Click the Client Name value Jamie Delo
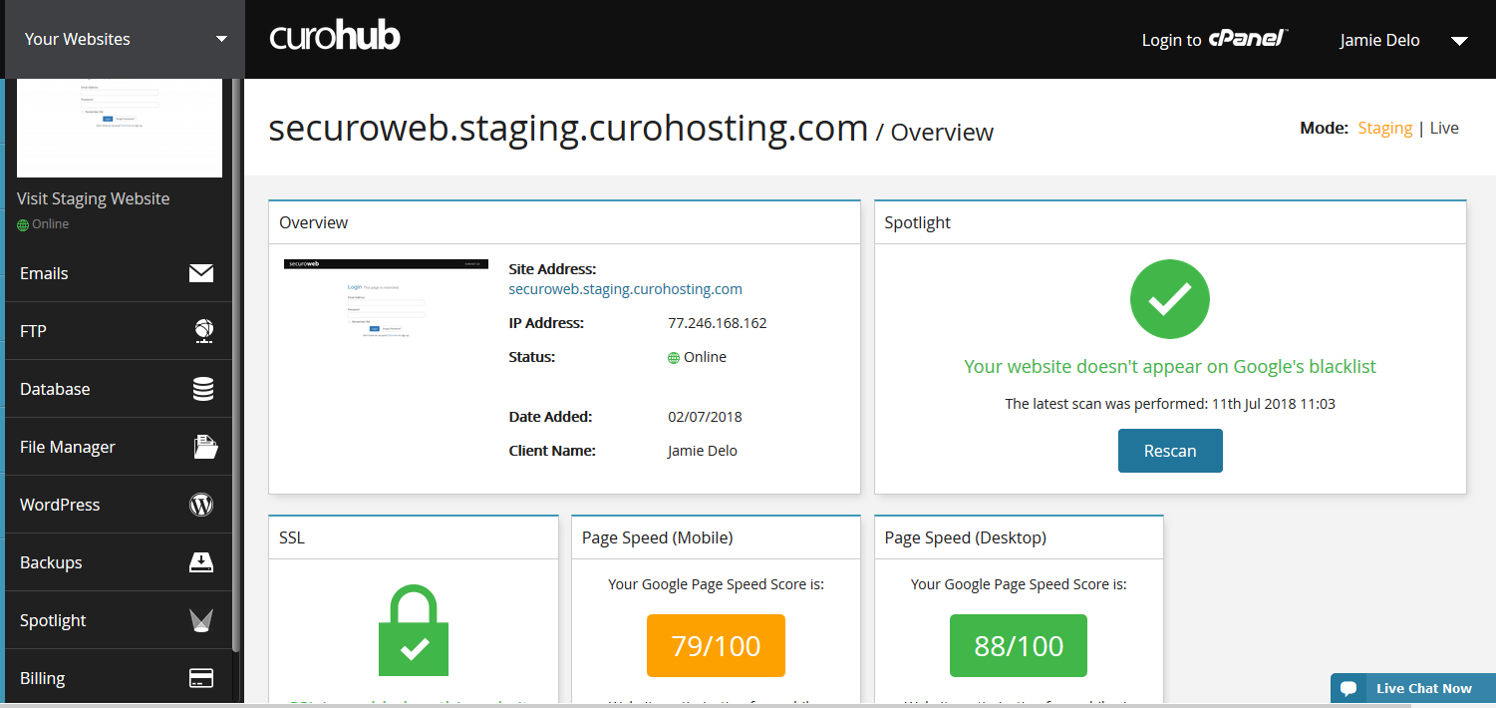 click(703, 451)
